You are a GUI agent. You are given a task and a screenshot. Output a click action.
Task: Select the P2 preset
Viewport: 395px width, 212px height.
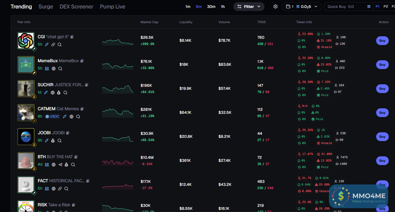coord(385,7)
